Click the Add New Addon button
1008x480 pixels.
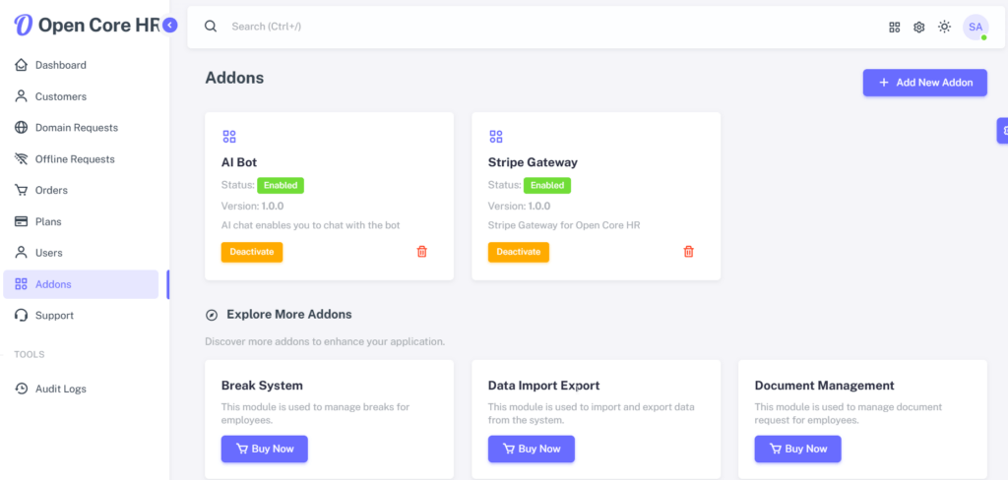pos(924,83)
